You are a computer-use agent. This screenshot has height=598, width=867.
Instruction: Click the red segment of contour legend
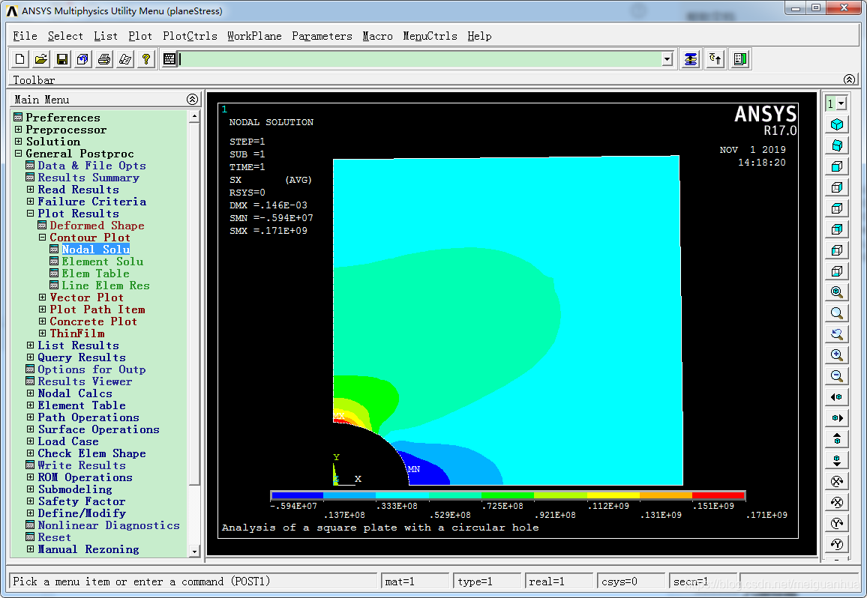point(718,495)
